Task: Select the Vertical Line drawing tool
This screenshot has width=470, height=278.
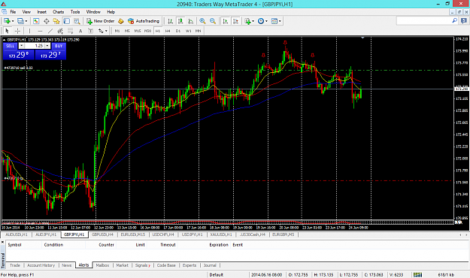Action: click(x=29, y=31)
